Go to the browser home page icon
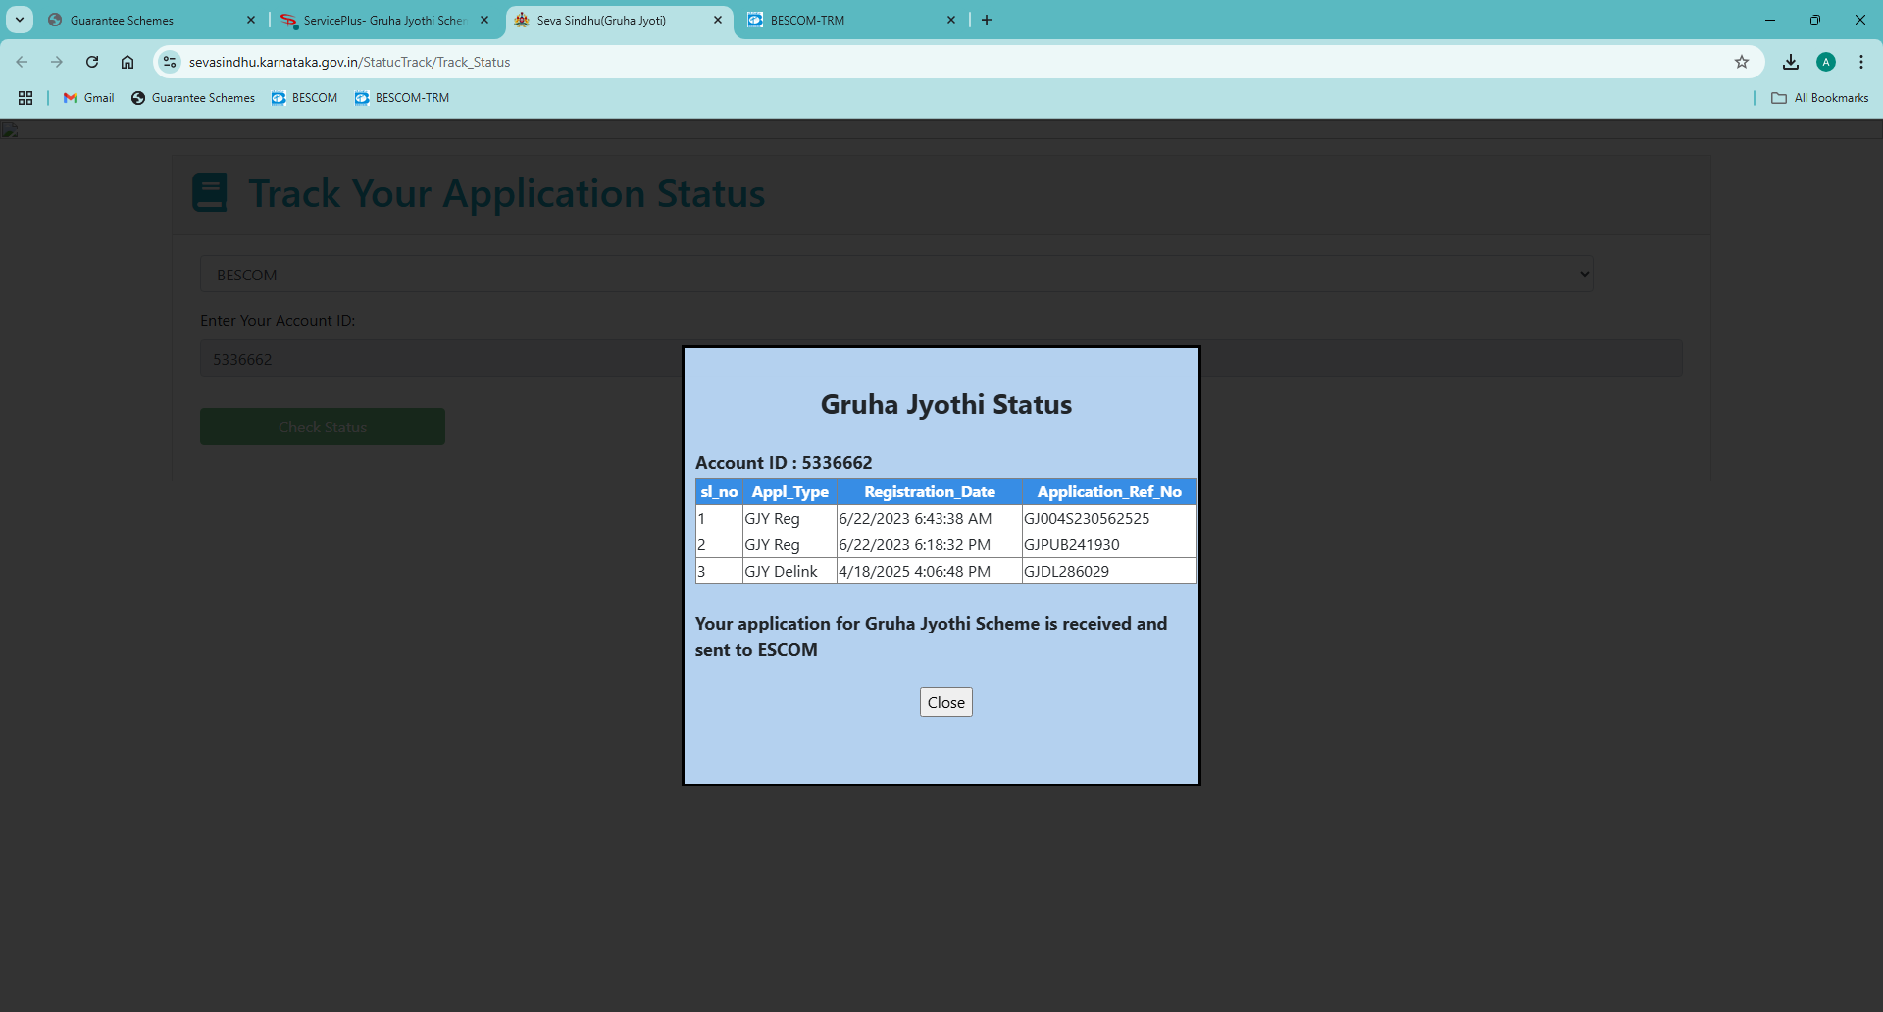The width and height of the screenshot is (1883, 1012). [127, 62]
